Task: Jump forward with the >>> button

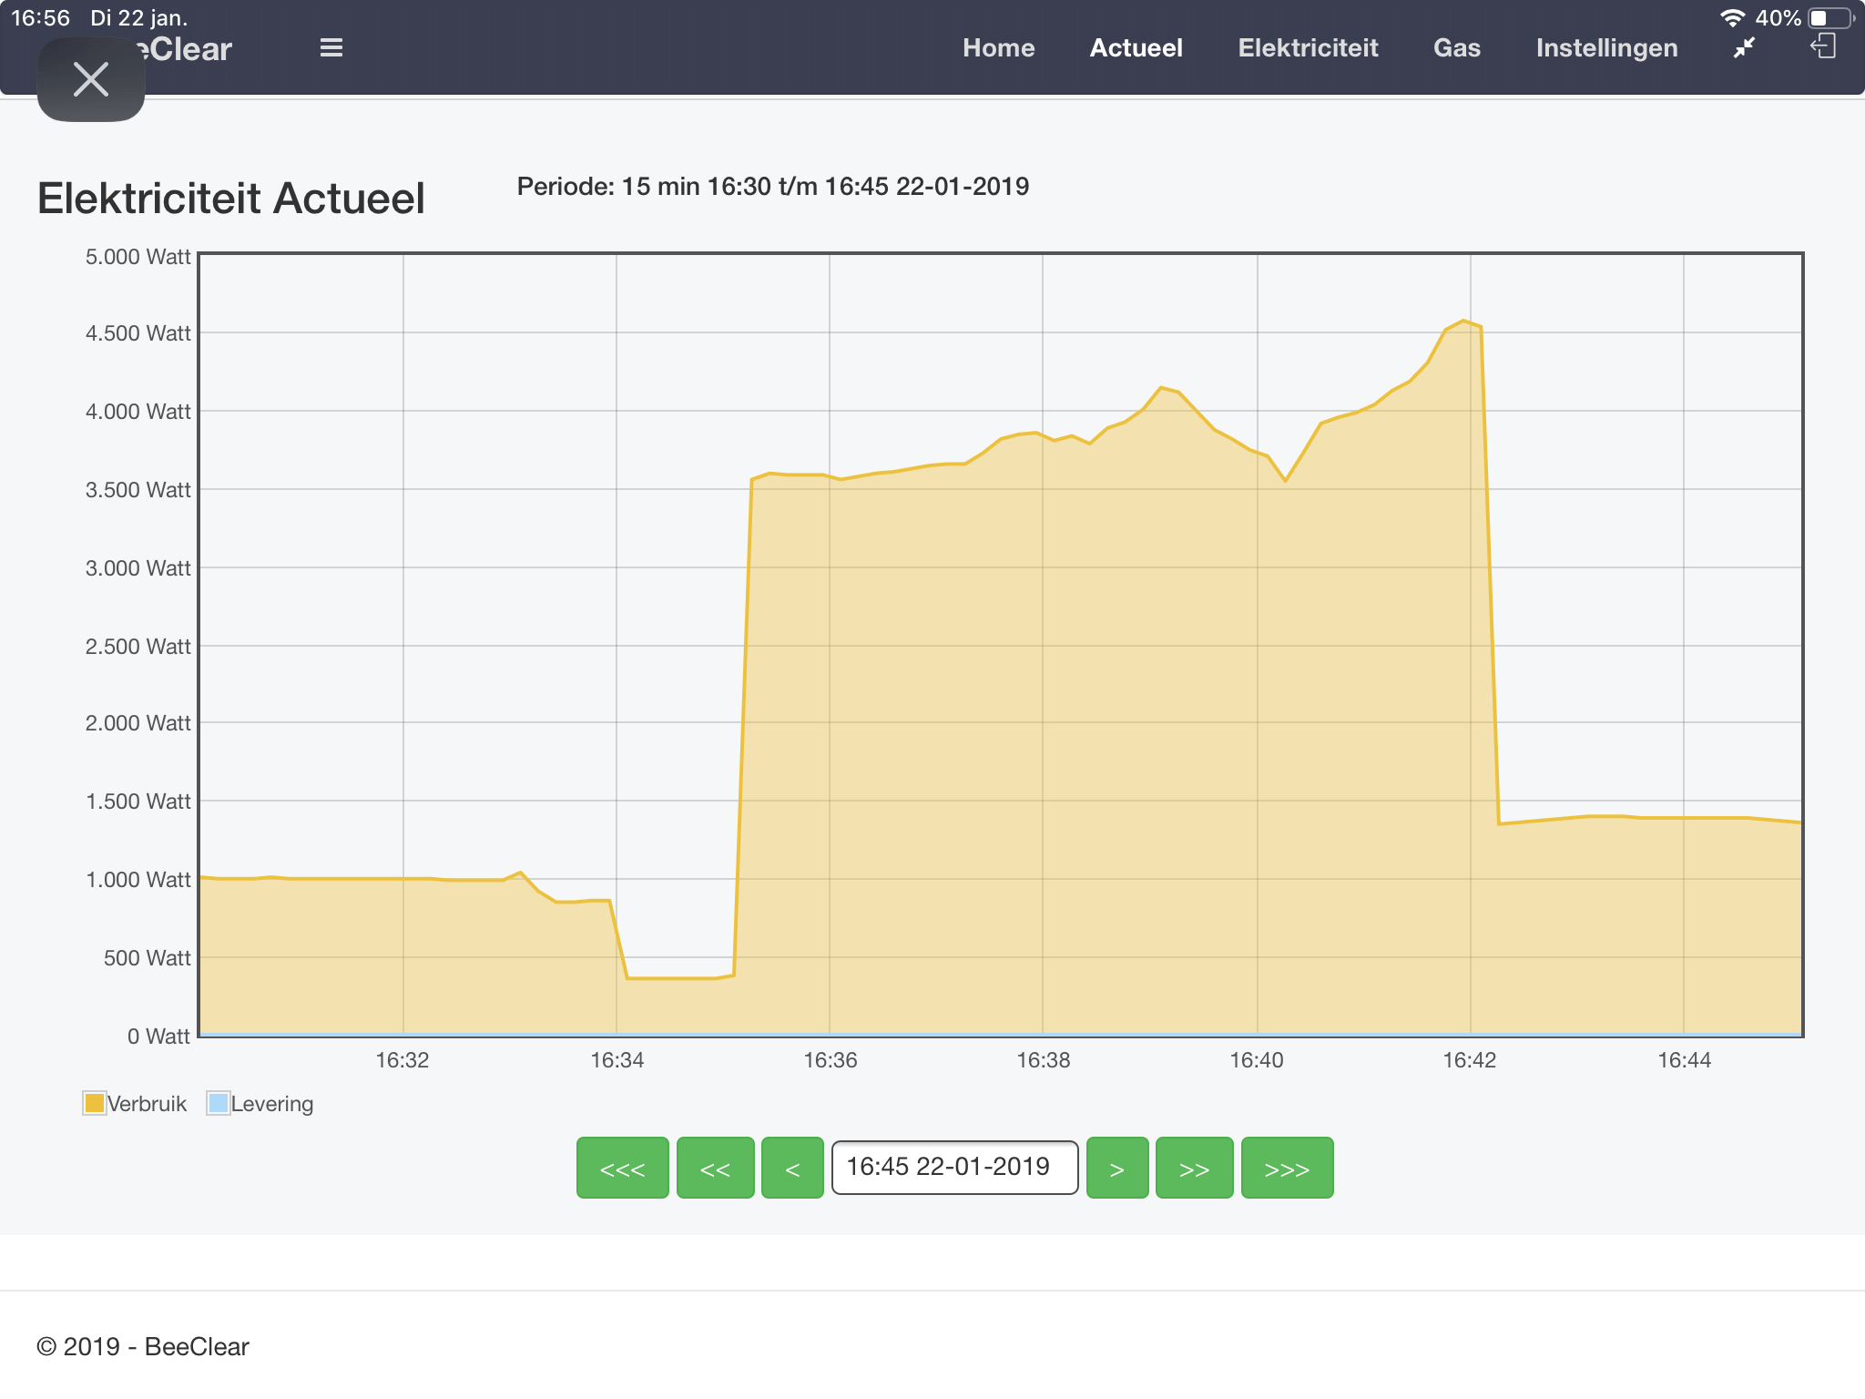Action: pyautogui.click(x=1287, y=1168)
